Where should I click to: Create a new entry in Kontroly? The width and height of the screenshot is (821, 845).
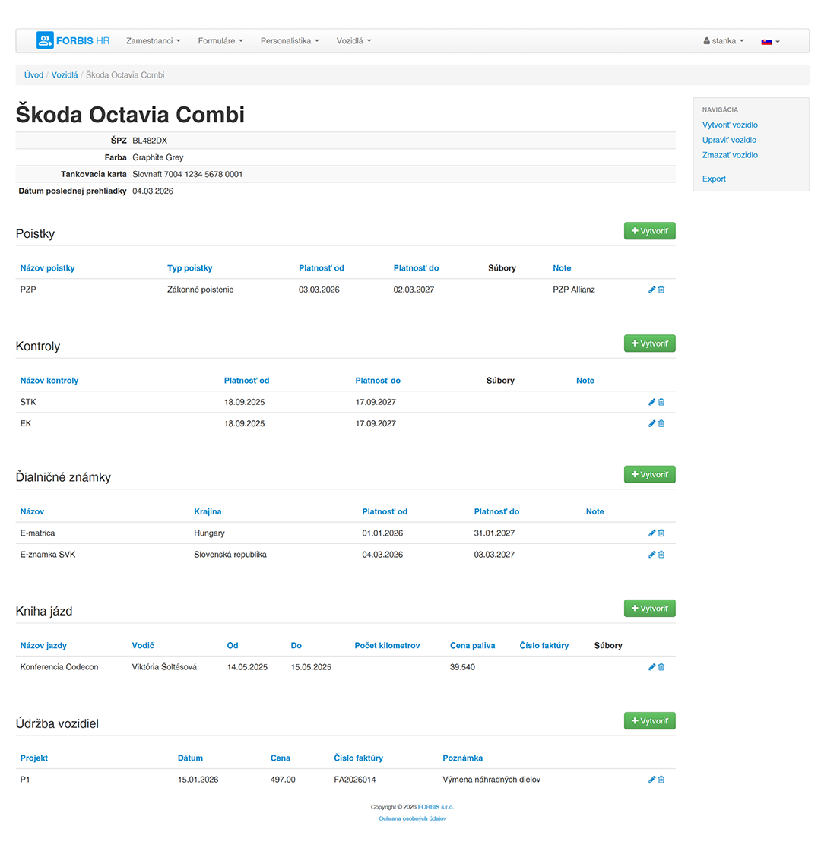649,343
